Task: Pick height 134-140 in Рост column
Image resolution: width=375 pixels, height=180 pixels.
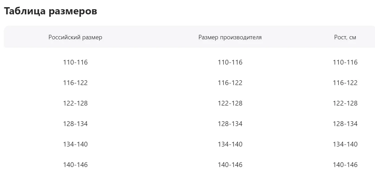Action: coord(345,144)
